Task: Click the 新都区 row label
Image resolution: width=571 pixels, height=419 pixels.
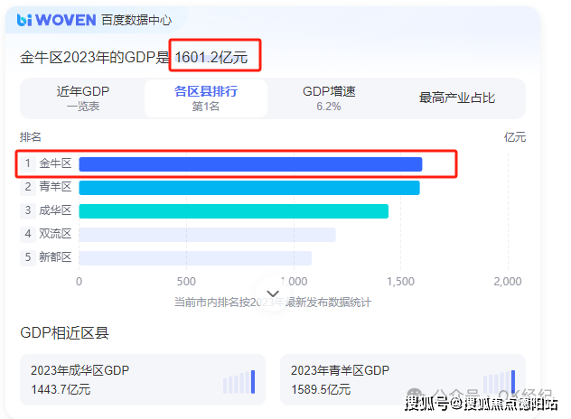Action: pos(55,257)
